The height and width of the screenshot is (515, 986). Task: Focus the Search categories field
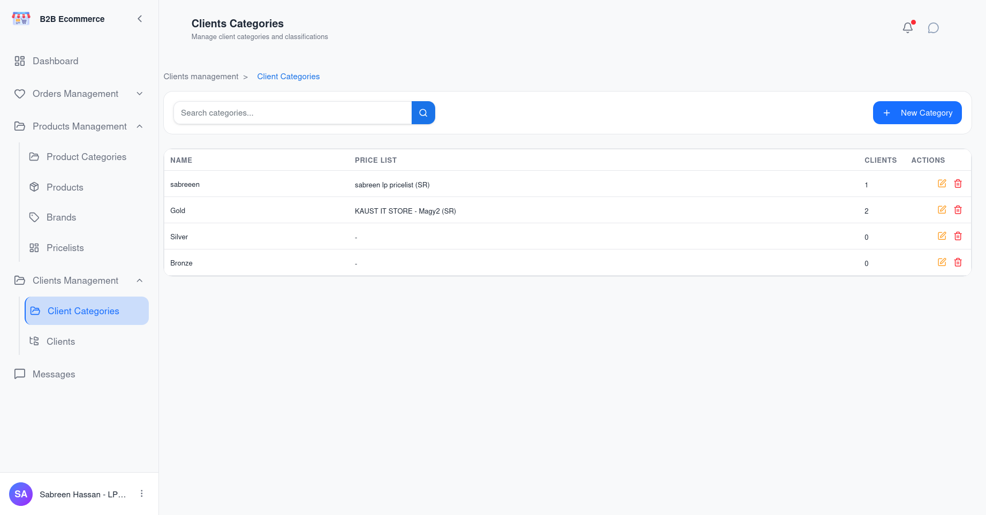point(293,113)
